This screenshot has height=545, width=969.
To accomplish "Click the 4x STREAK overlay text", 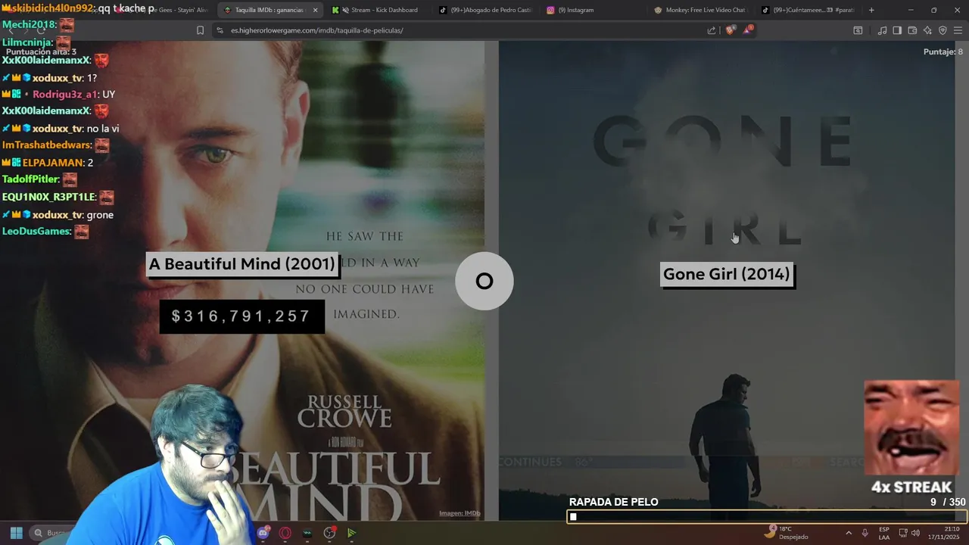I will pyautogui.click(x=911, y=487).
